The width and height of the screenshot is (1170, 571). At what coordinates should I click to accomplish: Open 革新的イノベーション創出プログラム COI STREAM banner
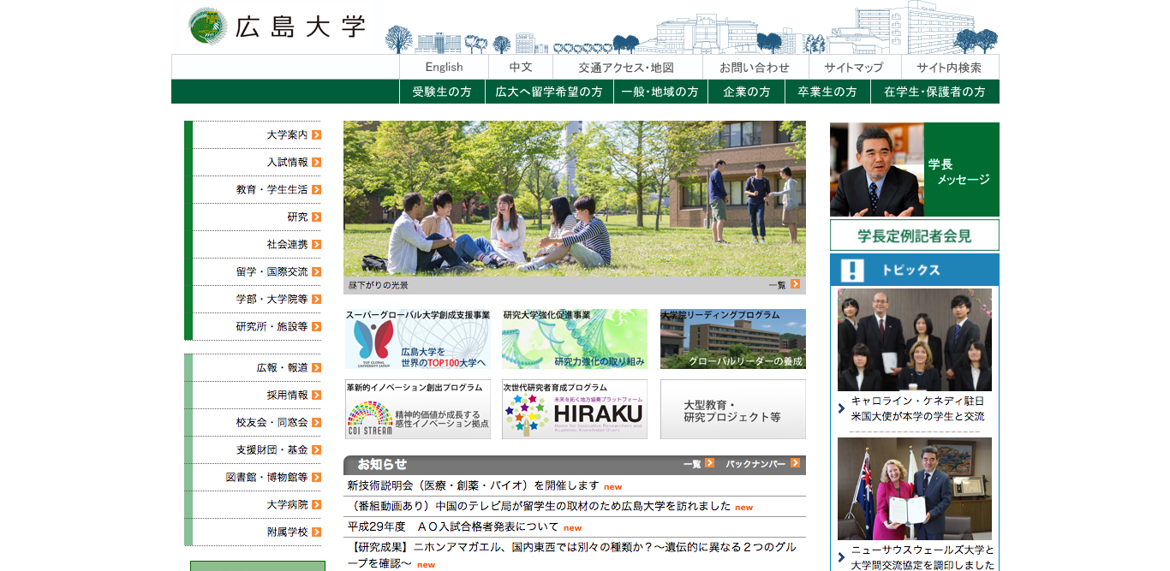pyautogui.click(x=418, y=409)
